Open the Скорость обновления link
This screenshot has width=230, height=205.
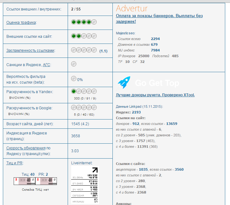pos(26,148)
